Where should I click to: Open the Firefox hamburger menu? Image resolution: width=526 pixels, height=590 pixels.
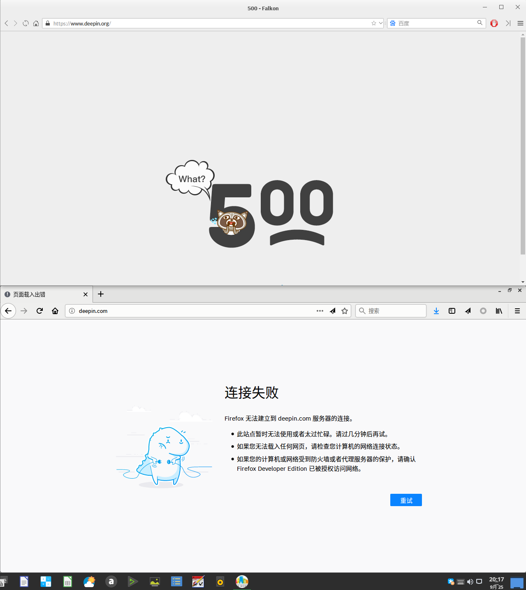pyautogui.click(x=517, y=311)
